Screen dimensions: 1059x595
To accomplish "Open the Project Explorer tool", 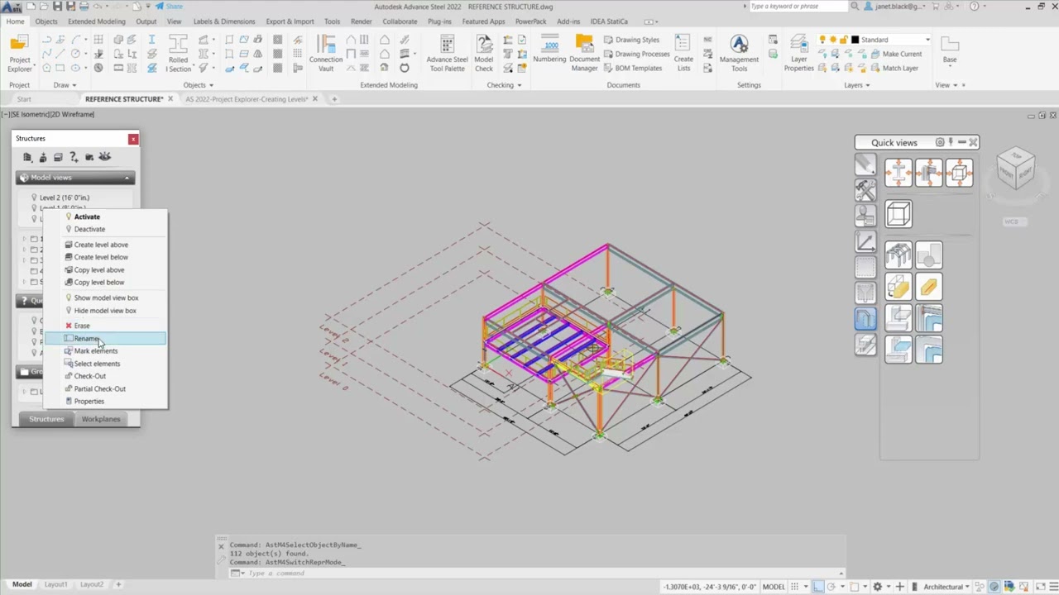I will (20, 54).
